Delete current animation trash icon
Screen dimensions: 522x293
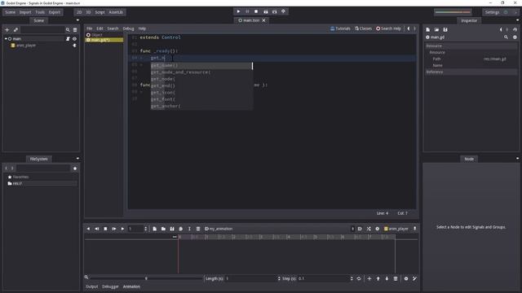pos(198,229)
